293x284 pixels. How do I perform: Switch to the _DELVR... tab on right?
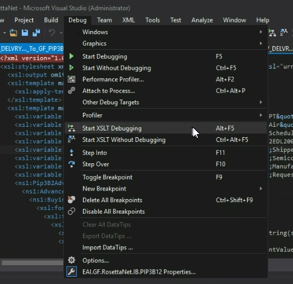(280, 49)
